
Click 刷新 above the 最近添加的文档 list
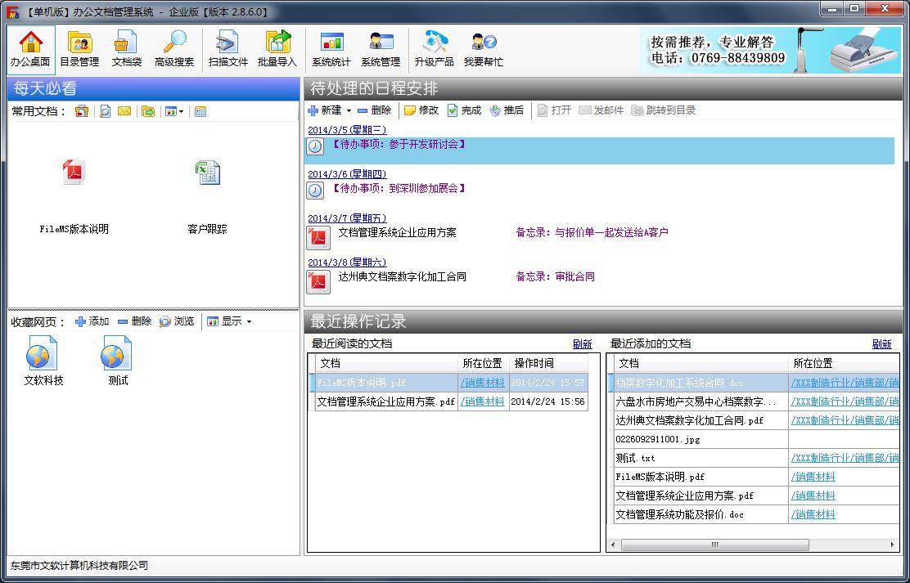coord(882,343)
